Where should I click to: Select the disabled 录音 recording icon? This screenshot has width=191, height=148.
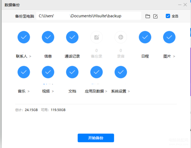121,37
